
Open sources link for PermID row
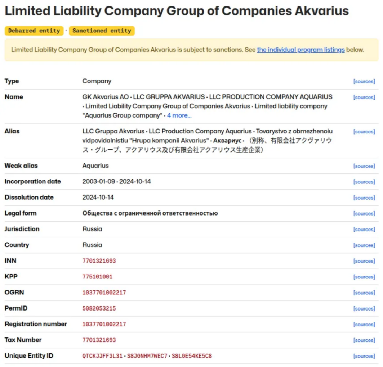[x=364, y=309]
